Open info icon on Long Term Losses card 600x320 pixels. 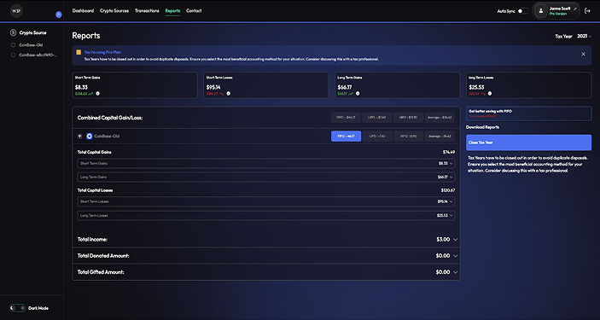tap(490, 93)
